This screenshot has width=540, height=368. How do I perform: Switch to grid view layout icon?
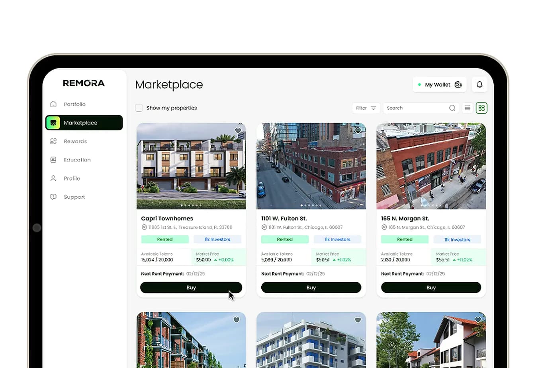point(481,108)
